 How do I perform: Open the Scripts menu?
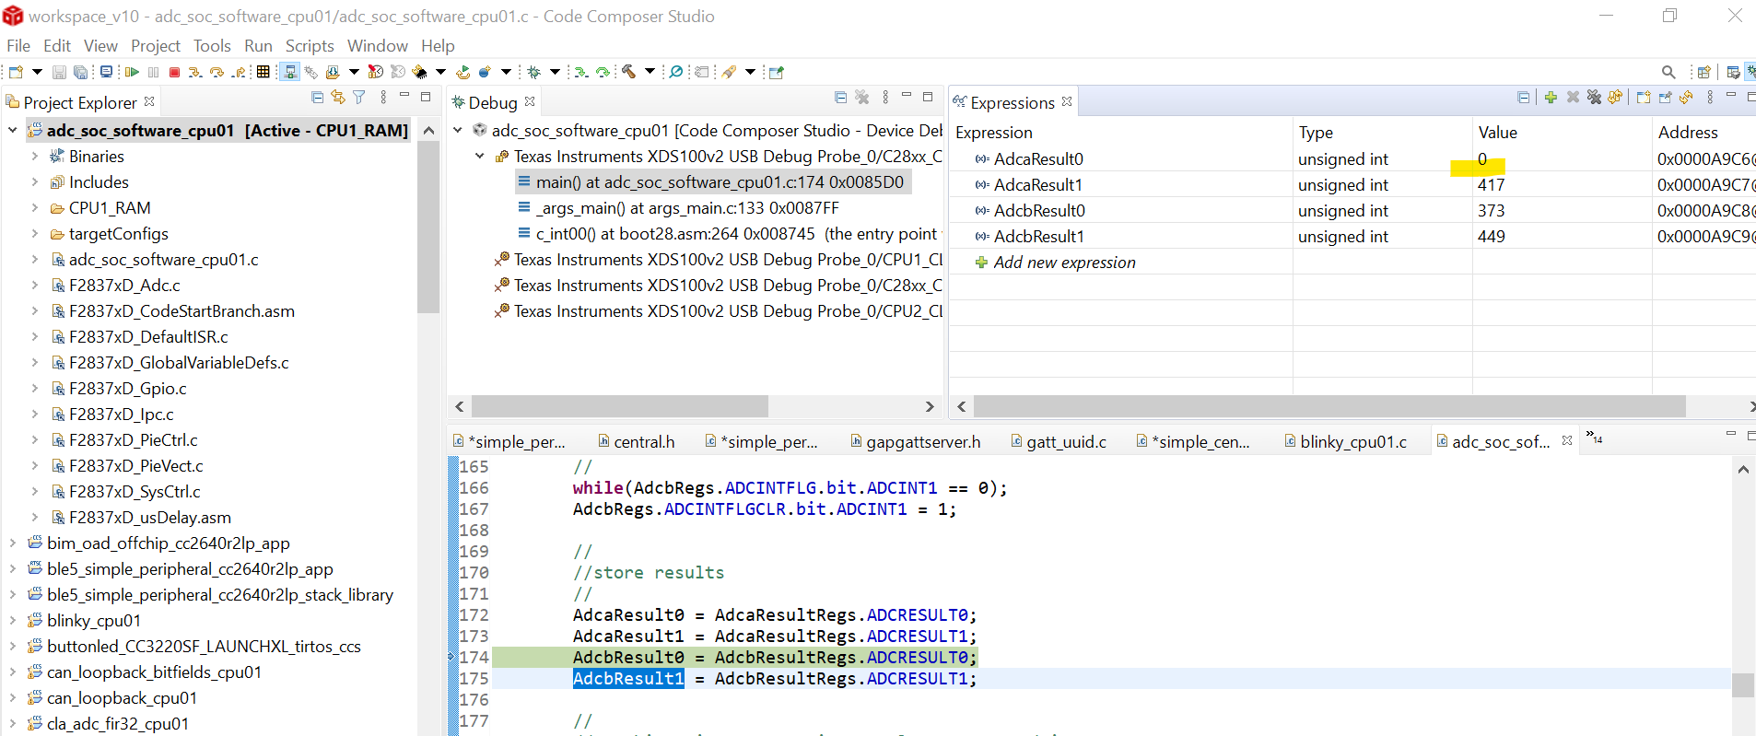(309, 46)
